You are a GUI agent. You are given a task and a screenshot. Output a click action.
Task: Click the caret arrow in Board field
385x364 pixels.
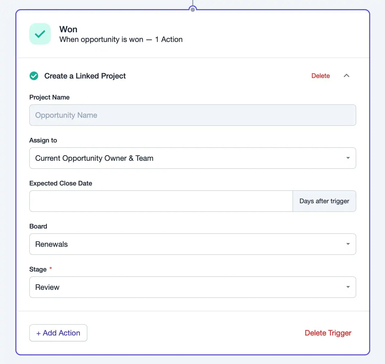pyautogui.click(x=348, y=244)
